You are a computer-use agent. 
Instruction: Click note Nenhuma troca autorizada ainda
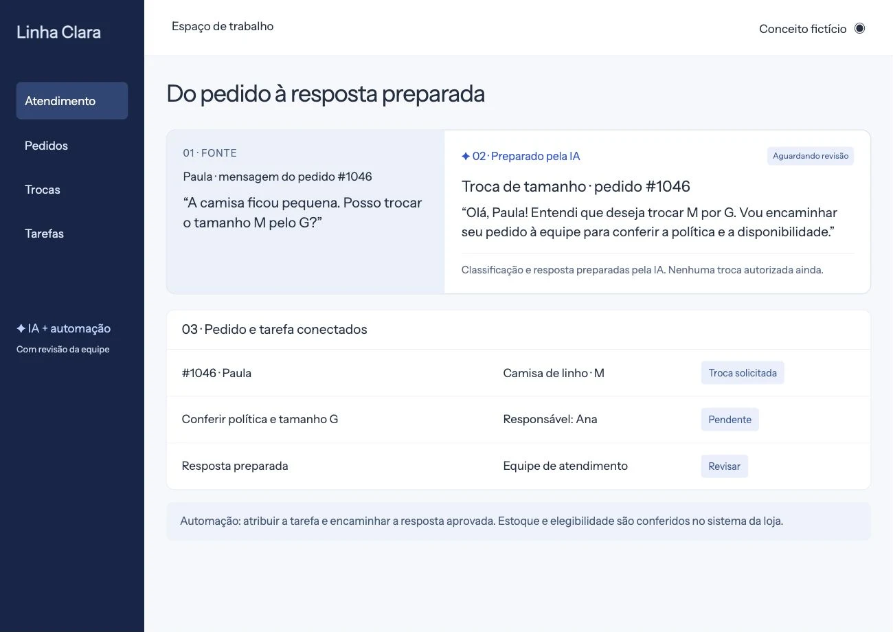pos(745,270)
